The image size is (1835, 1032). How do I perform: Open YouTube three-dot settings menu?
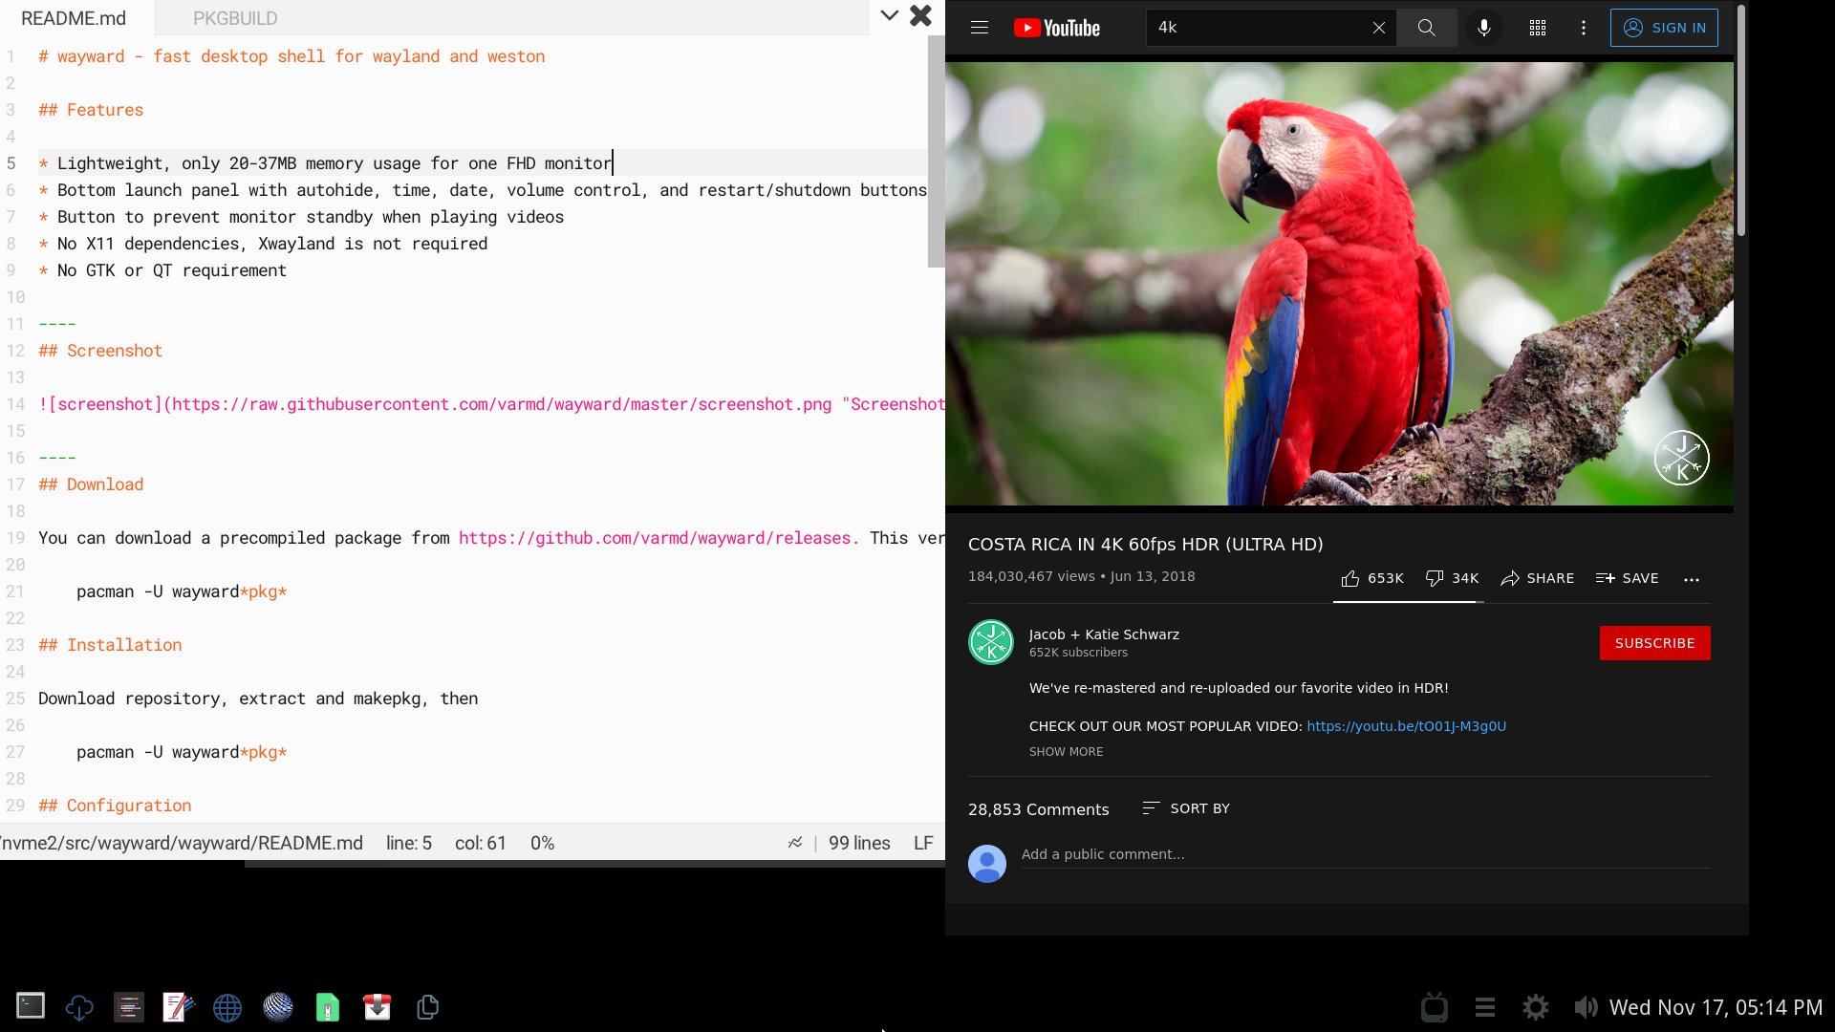coord(1584,28)
